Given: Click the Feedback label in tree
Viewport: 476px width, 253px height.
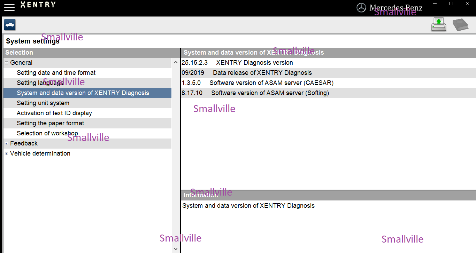Looking at the screenshot, I should (x=24, y=143).
